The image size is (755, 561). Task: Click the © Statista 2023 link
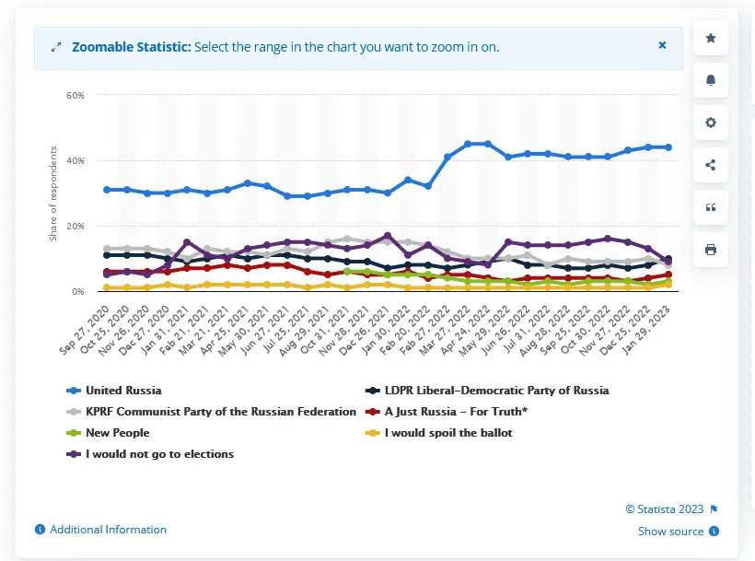pos(664,508)
